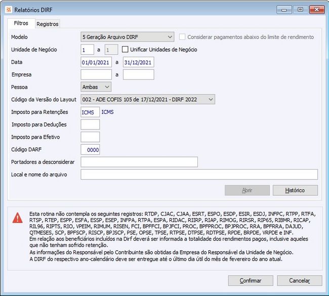Click the Relatórios DIRF application icon in title bar
This screenshot has width=329, height=296.
point(9,10)
